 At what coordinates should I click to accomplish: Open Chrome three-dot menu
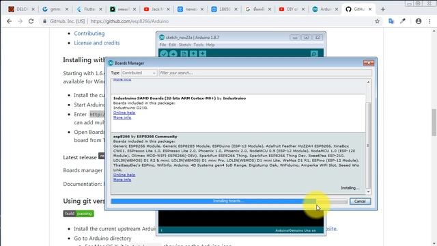429,21
